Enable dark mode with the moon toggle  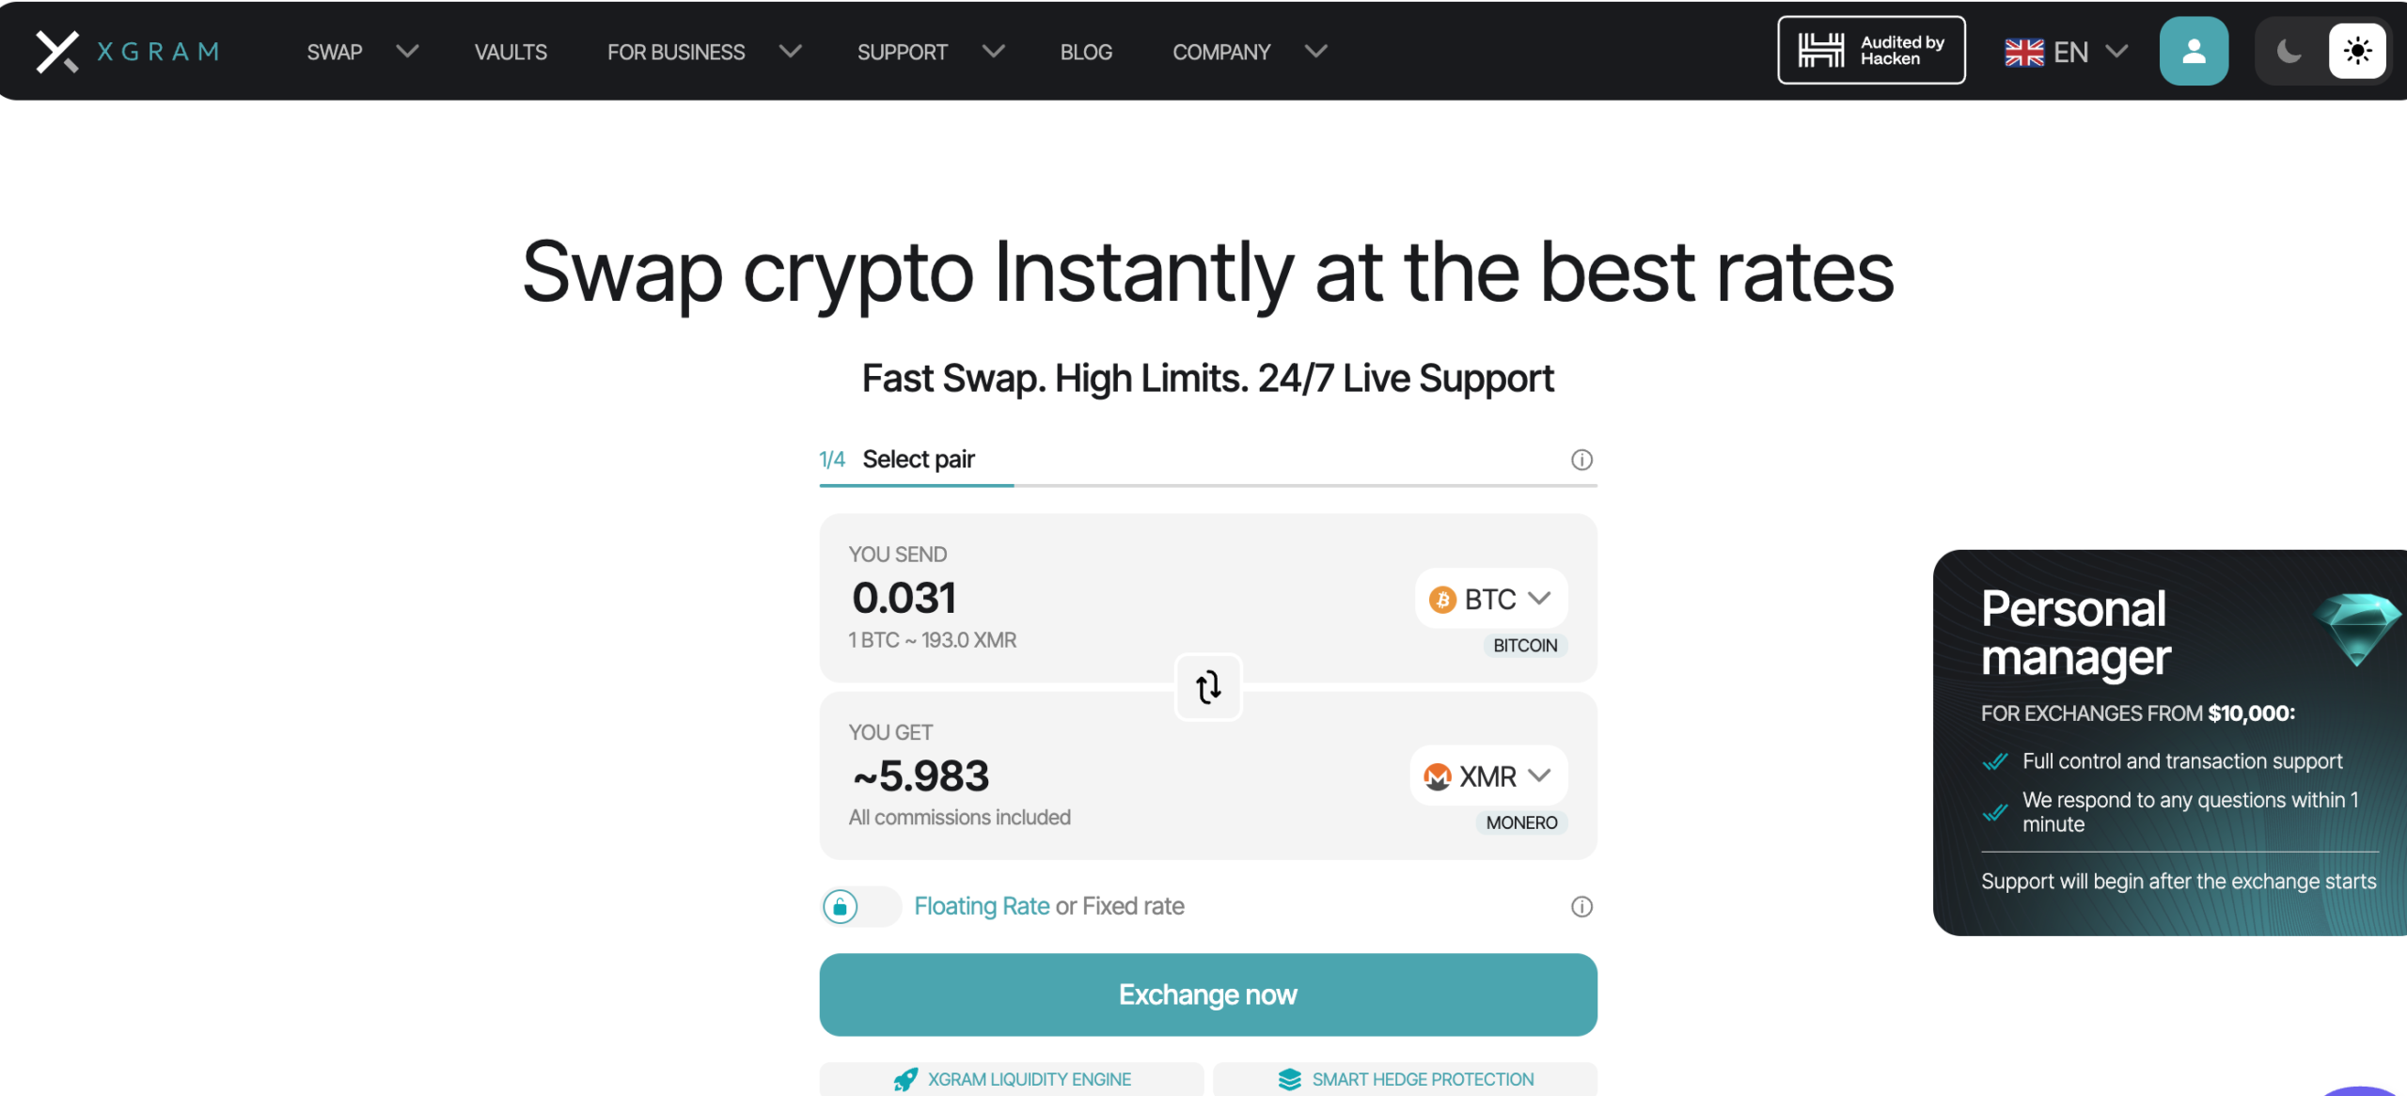click(2288, 51)
